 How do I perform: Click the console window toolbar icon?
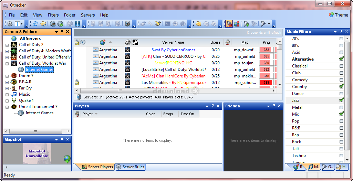click(x=167, y=24)
